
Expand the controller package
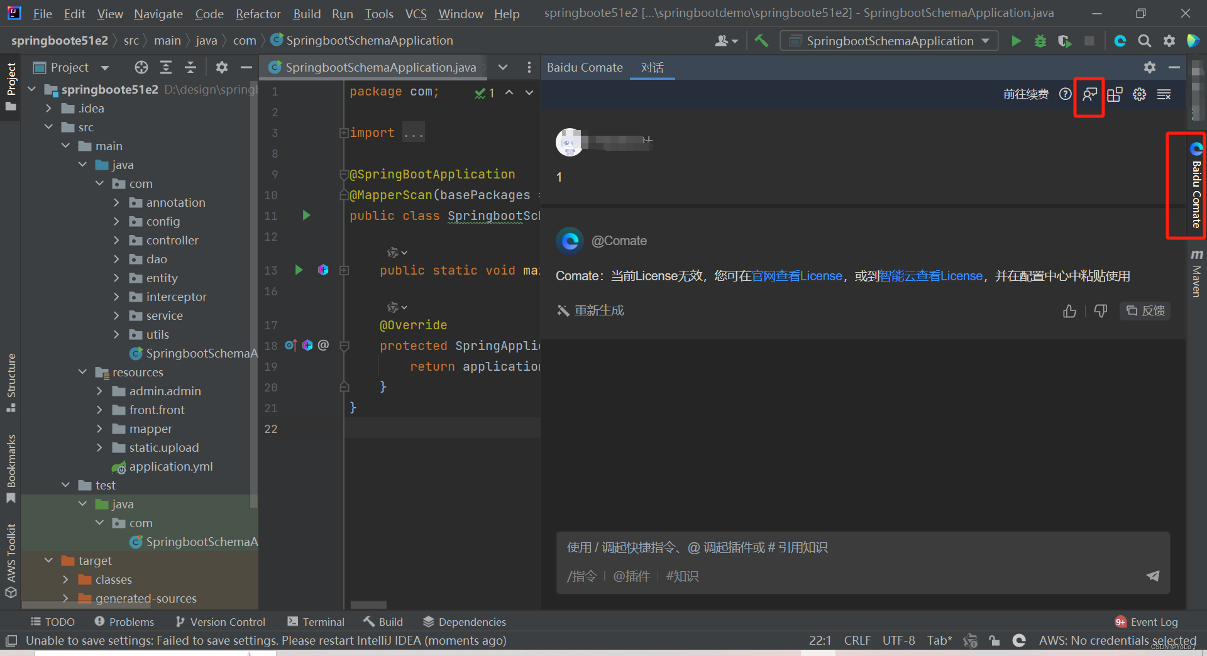116,240
